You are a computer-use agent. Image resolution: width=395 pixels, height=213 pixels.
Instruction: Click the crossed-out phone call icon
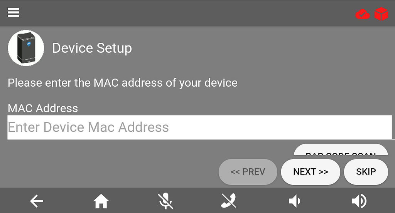point(229,200)
